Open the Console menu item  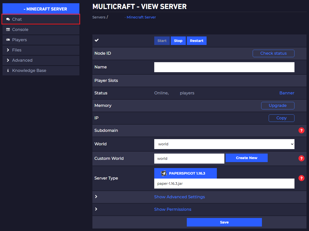[41, 29]
